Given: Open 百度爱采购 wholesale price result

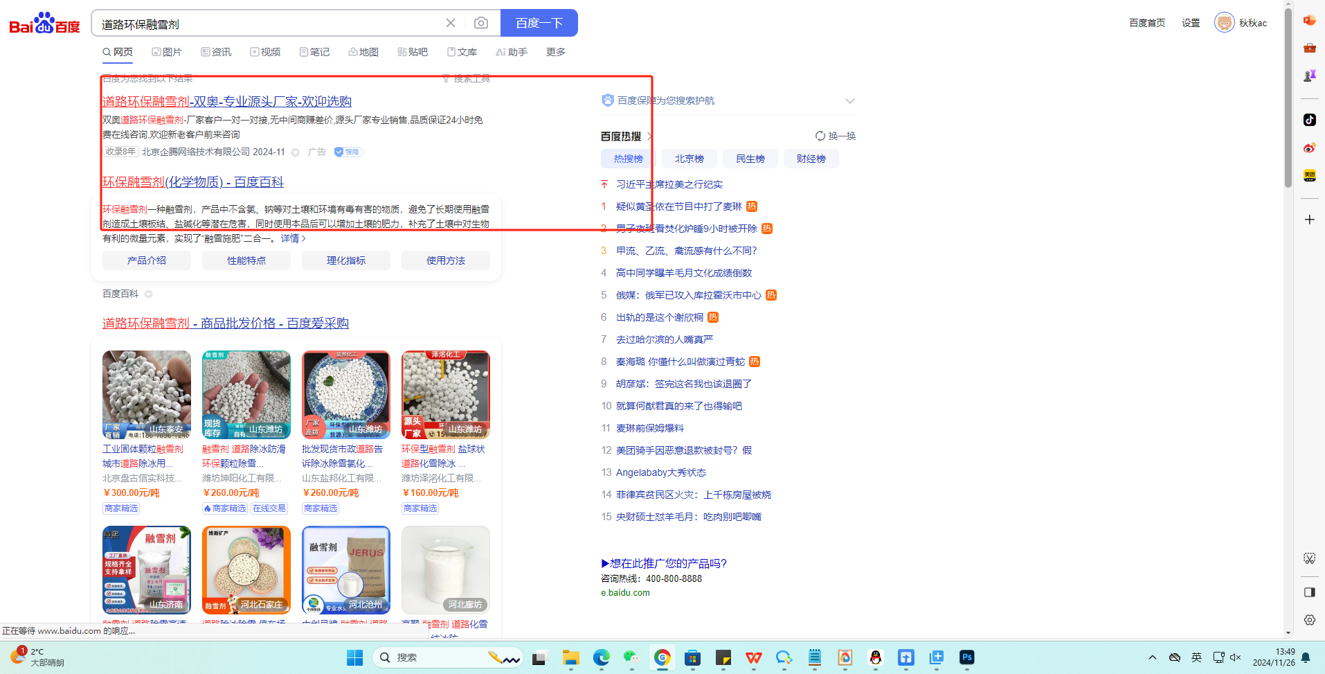Looking at the screenshot, I should [x=226, y=323].
